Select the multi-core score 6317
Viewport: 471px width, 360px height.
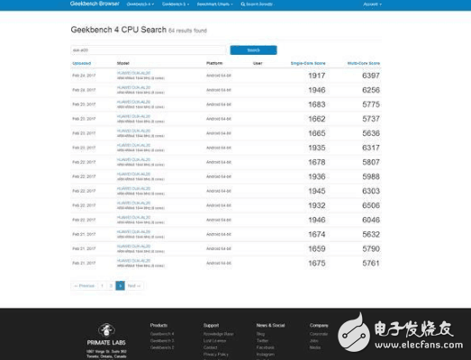click(x=371, y=148)
